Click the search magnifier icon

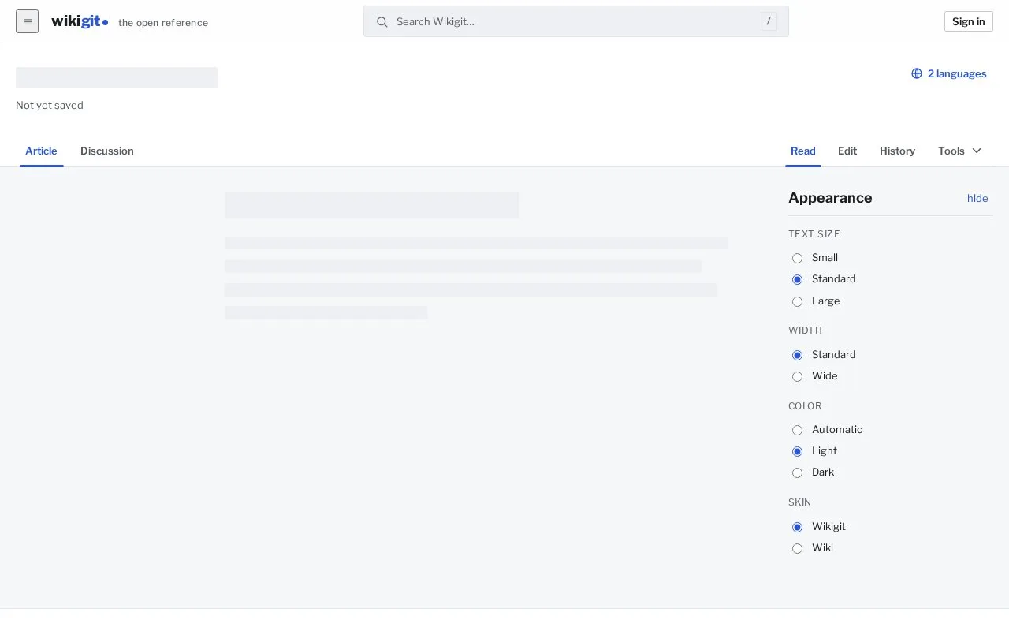click(382, 21)
